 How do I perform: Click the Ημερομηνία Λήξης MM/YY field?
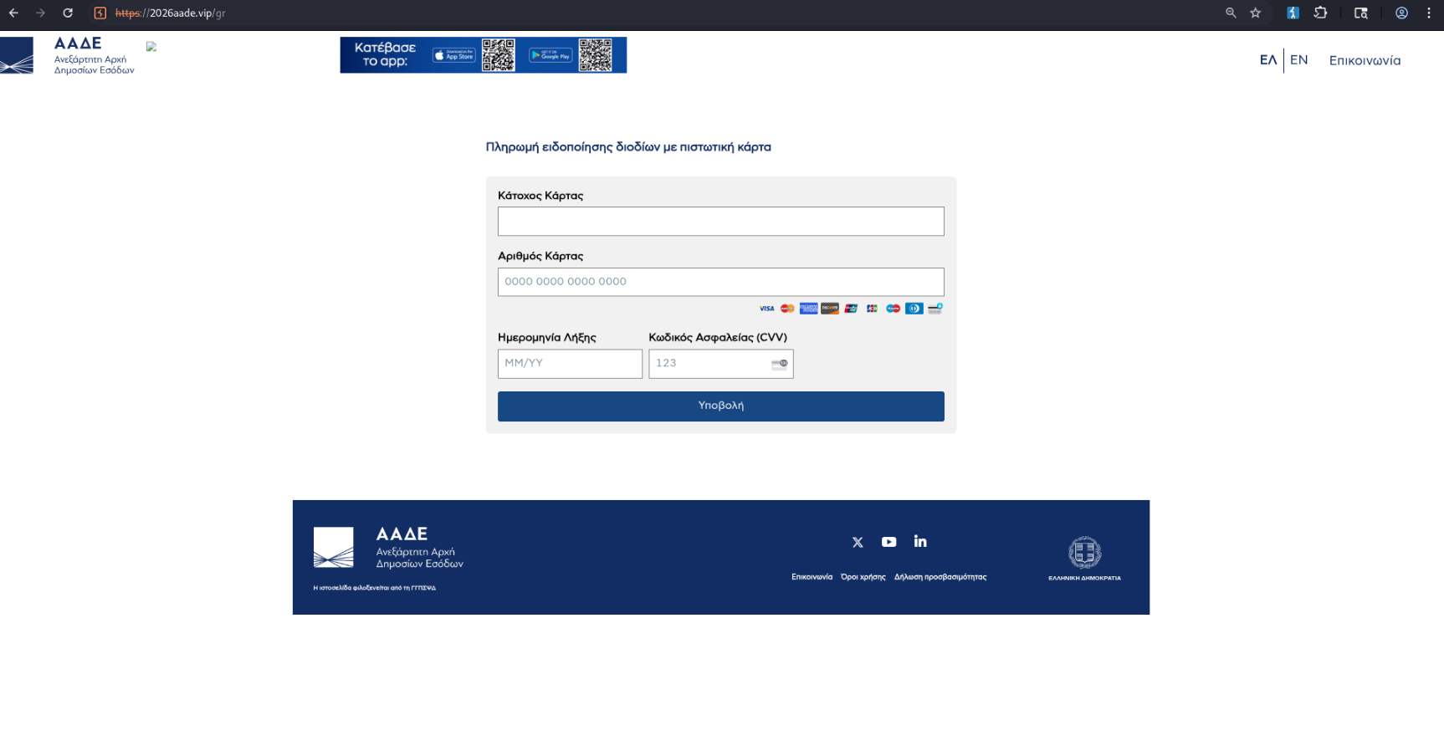(570, 364)
